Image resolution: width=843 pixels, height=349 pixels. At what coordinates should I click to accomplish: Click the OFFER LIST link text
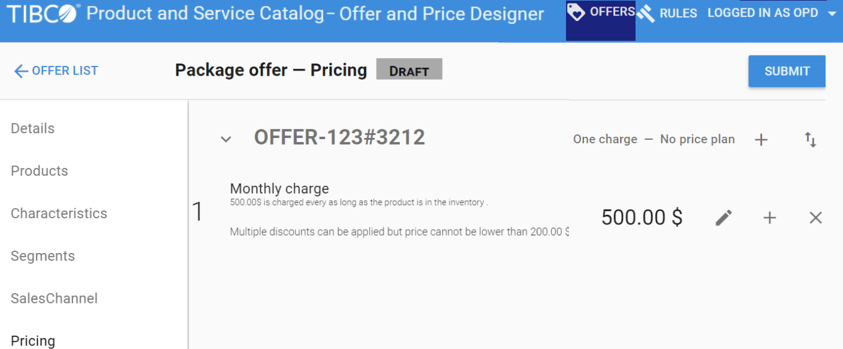[x=65, y=71]
